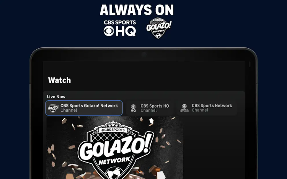Click the ALWAYS ON headline text
The image size is (287, 179).
pos(137,10)
